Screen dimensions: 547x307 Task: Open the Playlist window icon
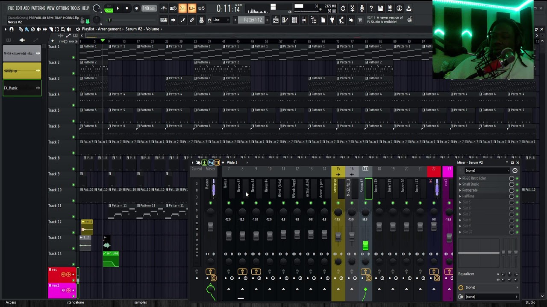[x=276, y=20]
